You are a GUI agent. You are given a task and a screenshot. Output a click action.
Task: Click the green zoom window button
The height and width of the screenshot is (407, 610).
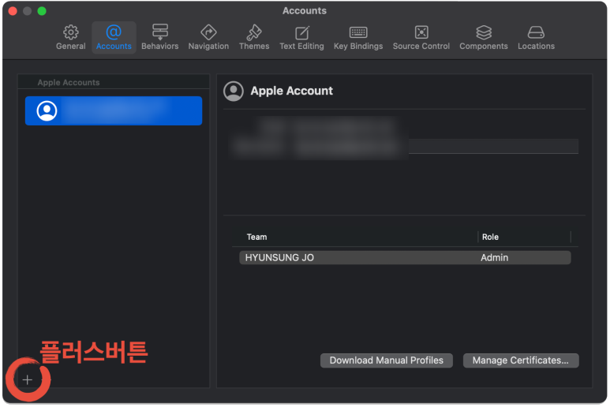pos(42,11)
